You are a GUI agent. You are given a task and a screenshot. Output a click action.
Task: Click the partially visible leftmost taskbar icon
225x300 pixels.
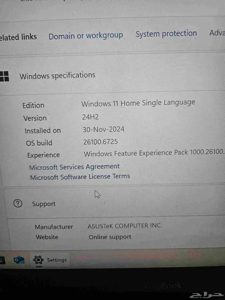[x=2, y=260]
